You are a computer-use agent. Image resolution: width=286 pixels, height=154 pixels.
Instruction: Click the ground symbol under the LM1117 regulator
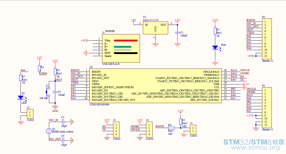[x=155, y=45]
